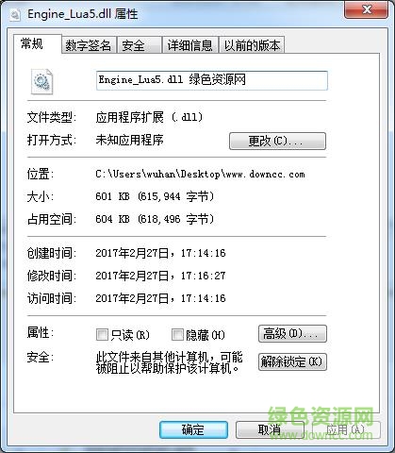This screenshot has height=453, width=395.
Task: Switch to the 数字签名 tab
Action: click(x=89, y=45)
